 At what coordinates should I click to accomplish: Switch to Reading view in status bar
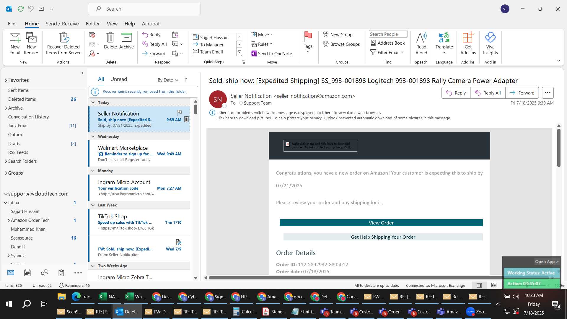(494, 285)
